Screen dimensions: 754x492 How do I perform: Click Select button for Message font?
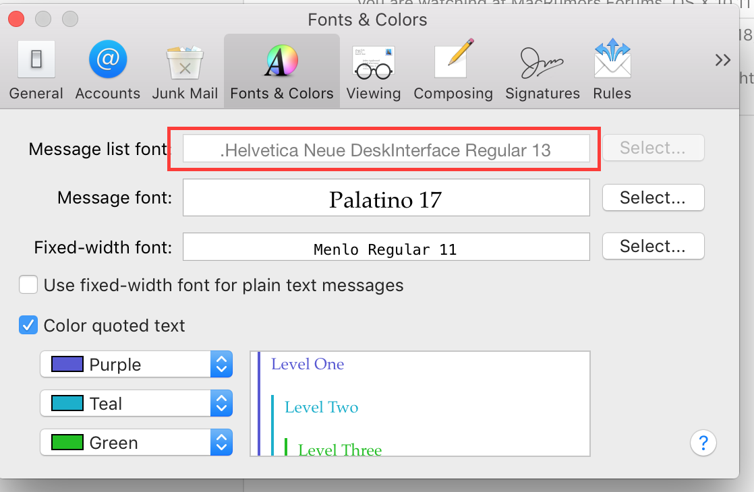click(653, 197)
